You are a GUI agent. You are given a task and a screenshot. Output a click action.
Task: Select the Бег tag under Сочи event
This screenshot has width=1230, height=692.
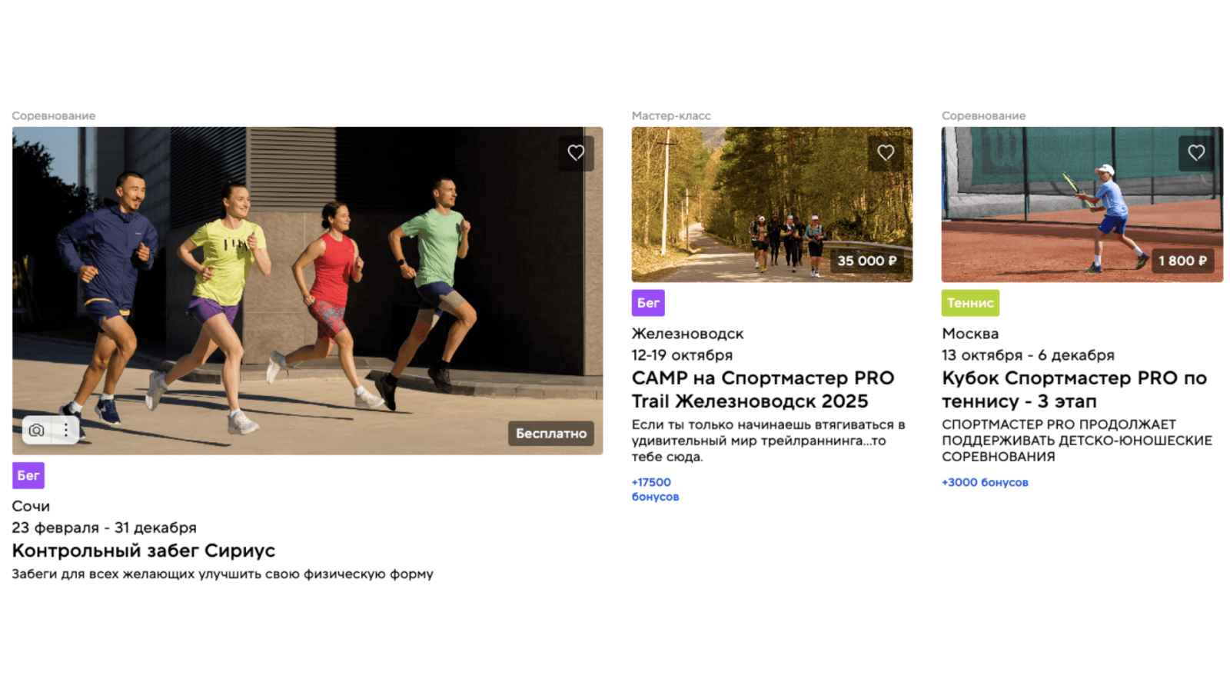coord(28,475)
